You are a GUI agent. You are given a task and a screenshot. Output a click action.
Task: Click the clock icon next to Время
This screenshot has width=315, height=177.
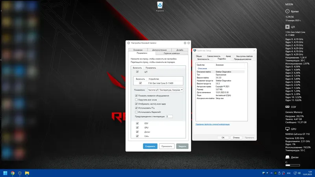[287, 11]
